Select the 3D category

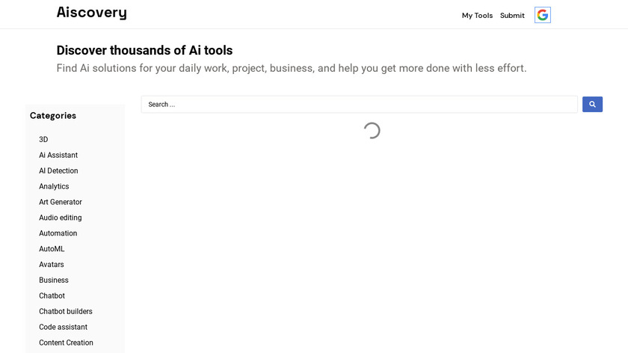coord(43,140)
